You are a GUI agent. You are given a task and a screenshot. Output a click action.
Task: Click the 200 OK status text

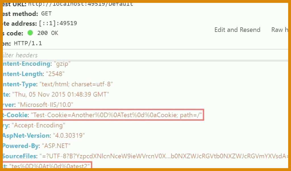click(48, 33)
